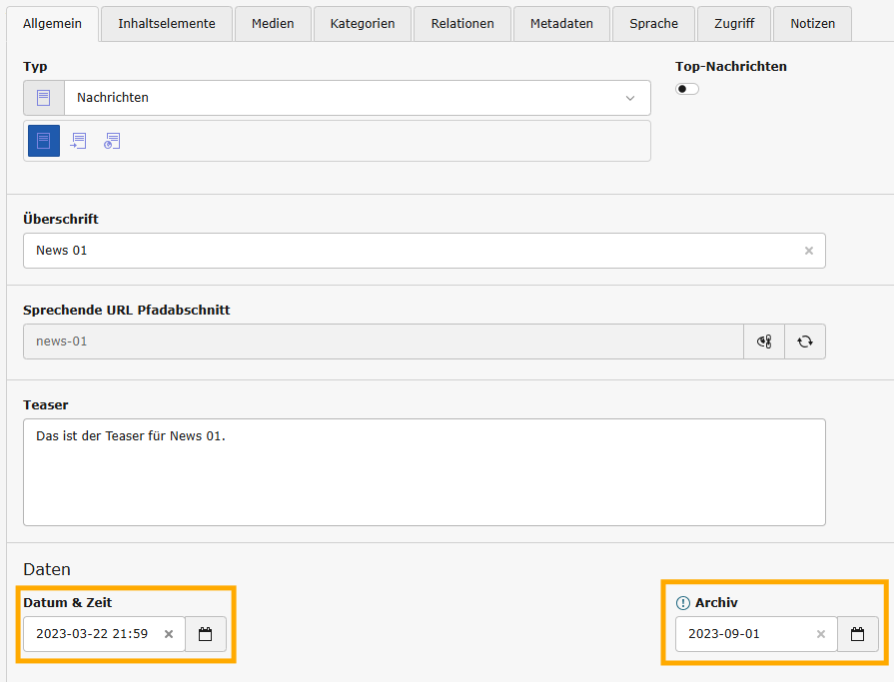Click the Archiv date input field
The width and height of the screenshot is (894, 682).
pos(744,634)
